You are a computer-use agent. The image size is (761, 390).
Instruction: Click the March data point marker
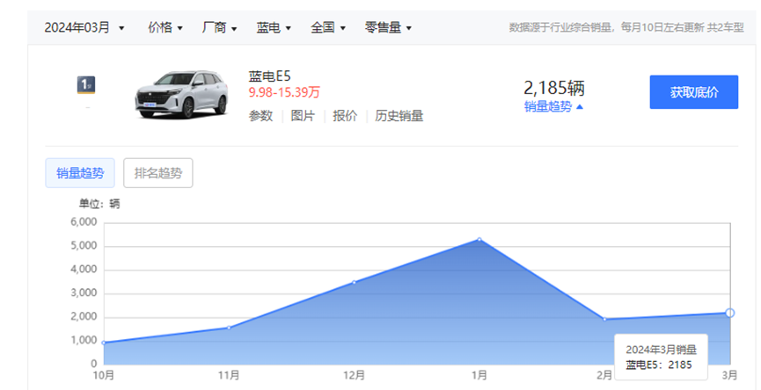point(729,313)
